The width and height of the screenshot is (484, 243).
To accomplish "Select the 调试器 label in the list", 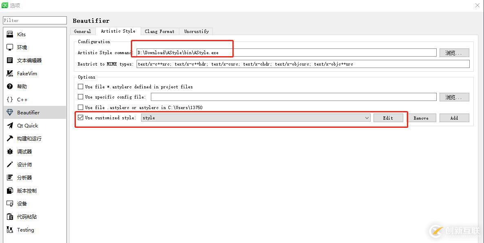I will click(x=24, y=151).
